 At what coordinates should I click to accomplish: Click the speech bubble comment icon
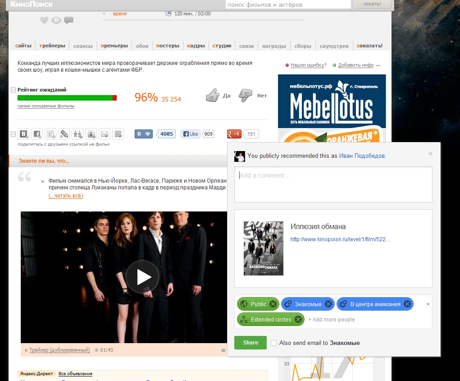point(68,20)
